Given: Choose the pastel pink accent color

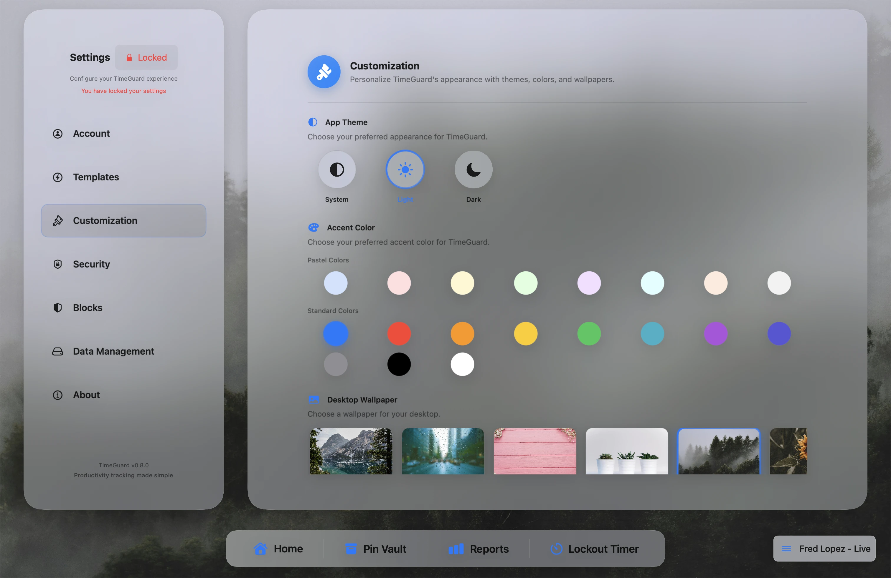Looking at the screenshot, I should (x=399, y=283).
